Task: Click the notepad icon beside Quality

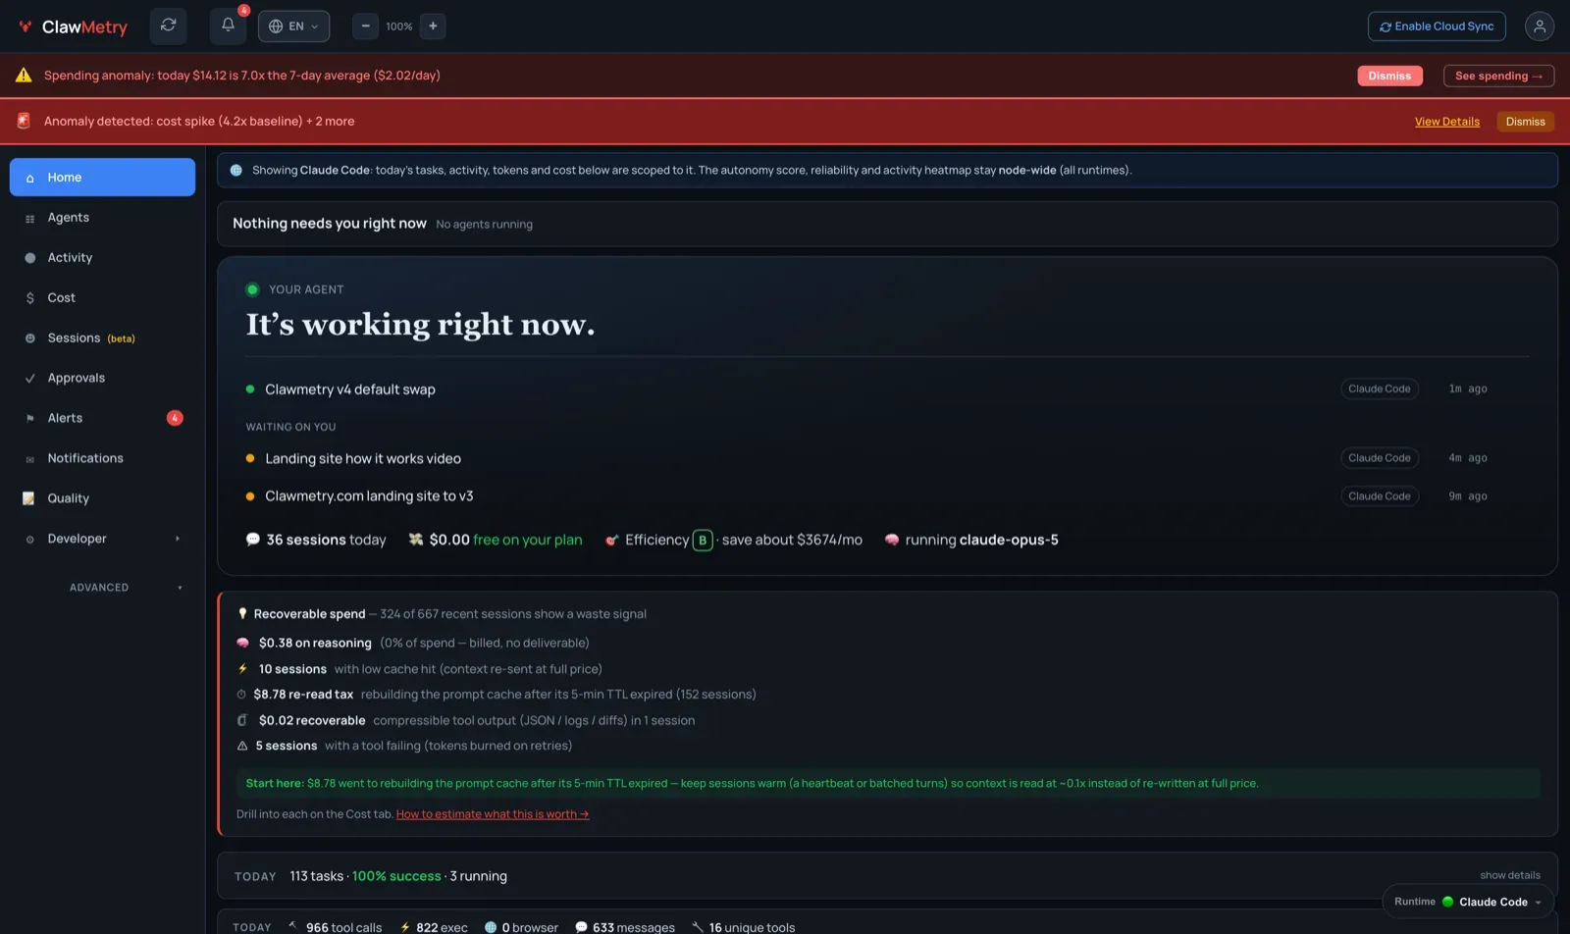Action: pos(29,499)
